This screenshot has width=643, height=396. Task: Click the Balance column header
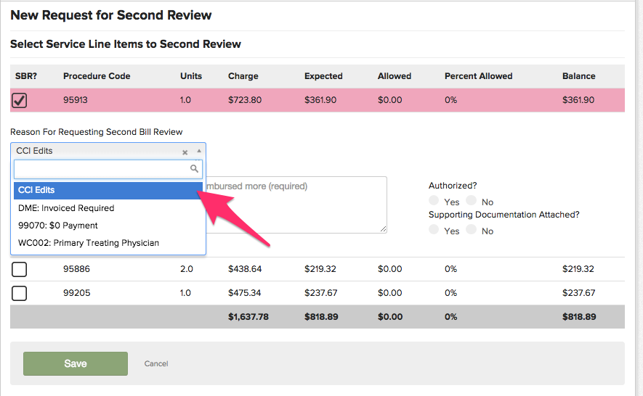pos(578,76)
